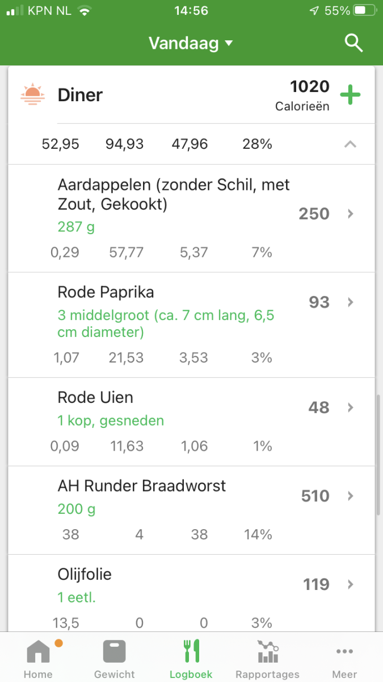This screenshot has width=383, height=682.
Task: Open the Meer menu dots
Action: pos(344,658)
